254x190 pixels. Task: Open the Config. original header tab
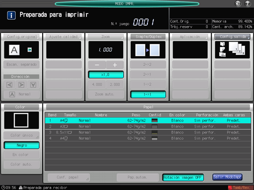click(22, 37)
